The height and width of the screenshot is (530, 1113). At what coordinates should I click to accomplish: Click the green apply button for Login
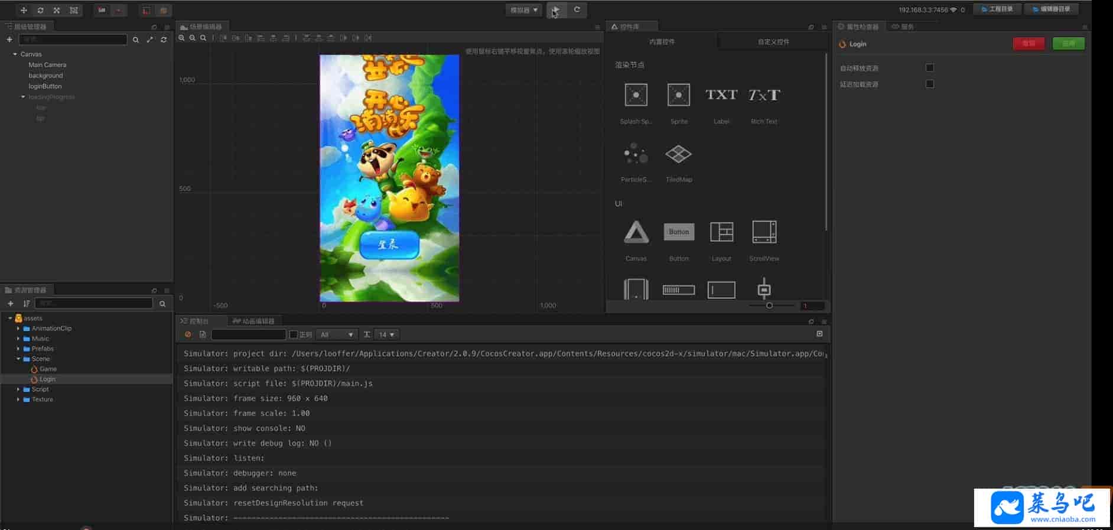pyautogui.click(x=1068, y=44)
